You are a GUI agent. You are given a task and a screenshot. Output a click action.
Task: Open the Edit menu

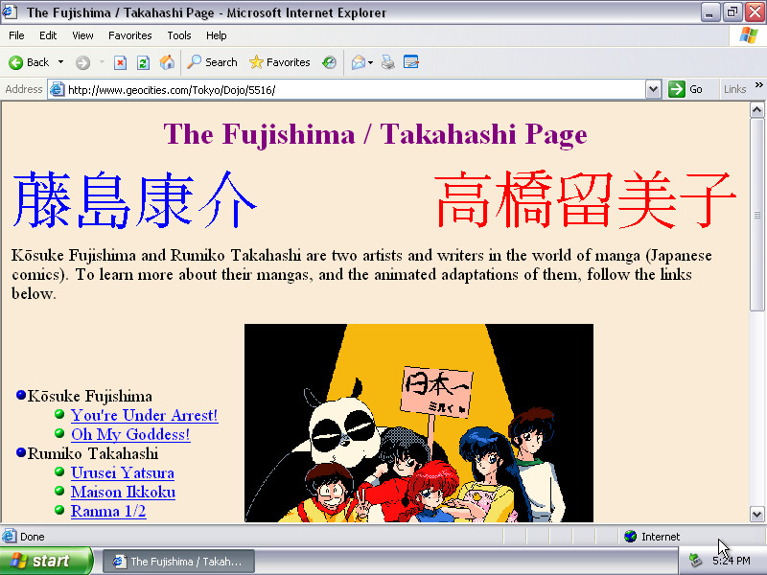pyautogui.click(x=48, y=35)
